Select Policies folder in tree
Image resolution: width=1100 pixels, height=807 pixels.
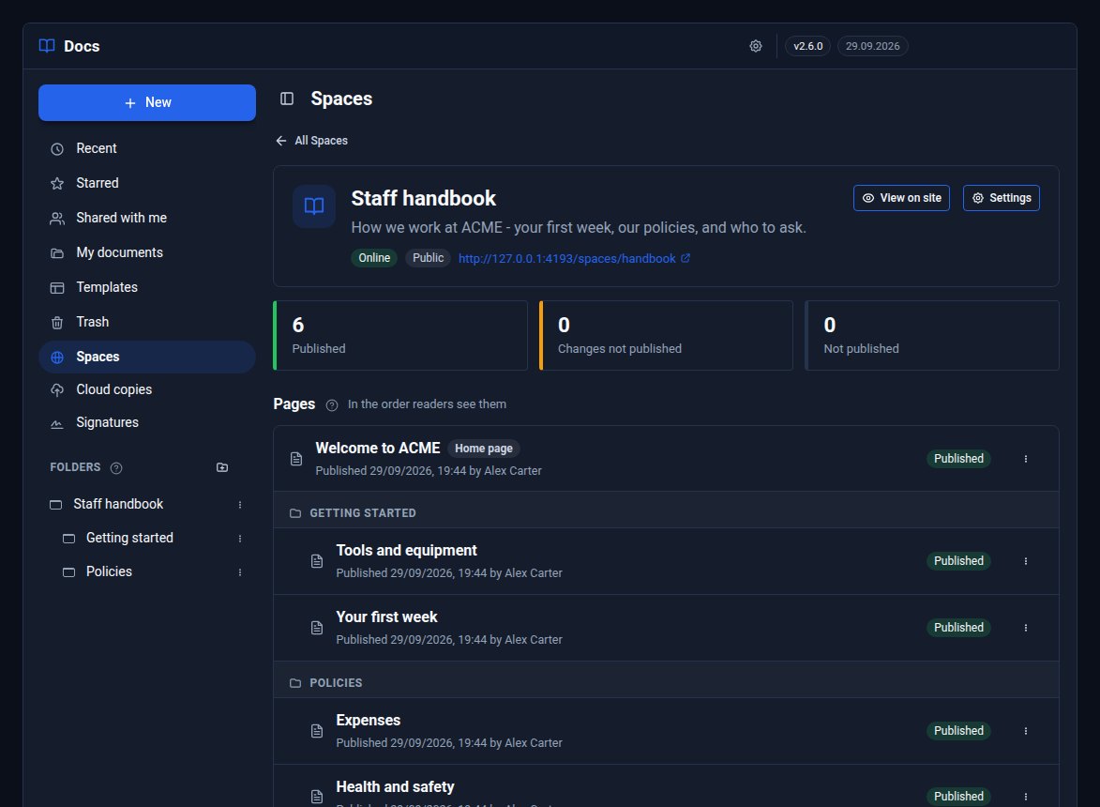tap(109, 571)
